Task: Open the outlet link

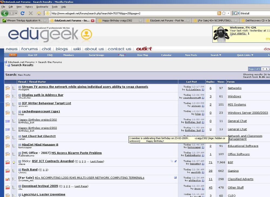Action: pyautogui.click(x=144, y=49)
